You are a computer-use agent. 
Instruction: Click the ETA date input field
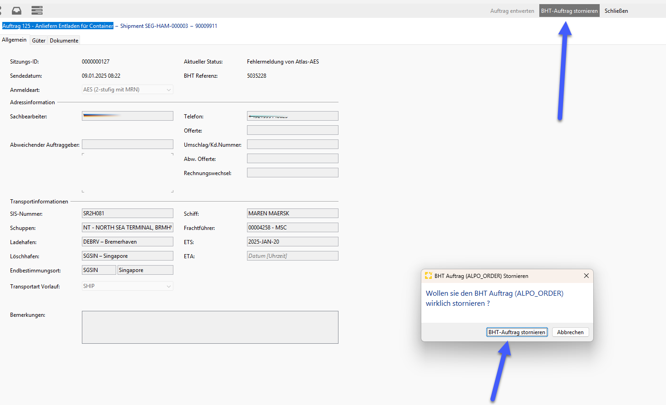tap(293, 256)
